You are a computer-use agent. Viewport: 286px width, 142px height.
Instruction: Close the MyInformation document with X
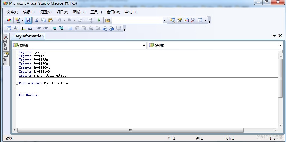tap(280, 36)
